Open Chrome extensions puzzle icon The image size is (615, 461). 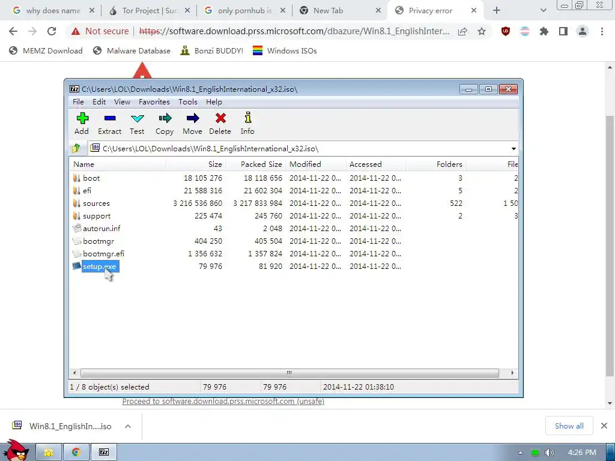[544, 31]
